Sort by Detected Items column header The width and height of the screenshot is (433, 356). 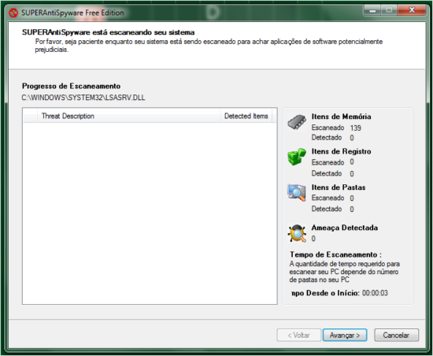tap(246, 116)
